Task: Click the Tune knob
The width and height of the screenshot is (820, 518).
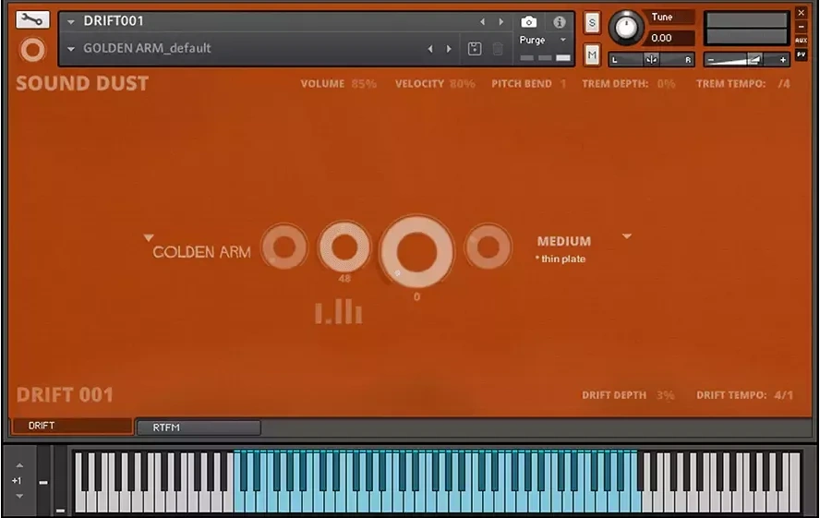Action: [626, 28]
